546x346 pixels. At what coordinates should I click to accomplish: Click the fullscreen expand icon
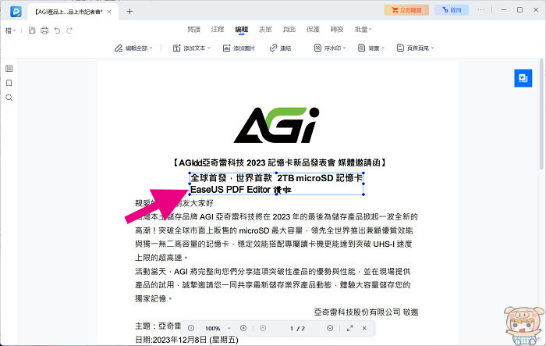tap(350, 328)
